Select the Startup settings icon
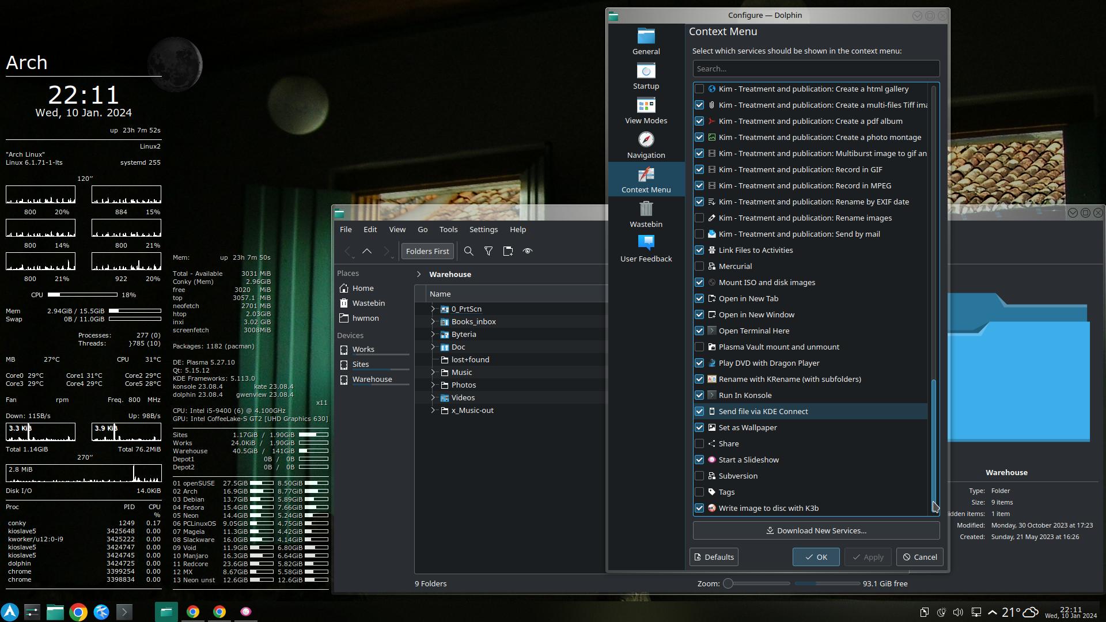Image resolution: width=1106 pixels, height=622 pixels. point(646,76)
